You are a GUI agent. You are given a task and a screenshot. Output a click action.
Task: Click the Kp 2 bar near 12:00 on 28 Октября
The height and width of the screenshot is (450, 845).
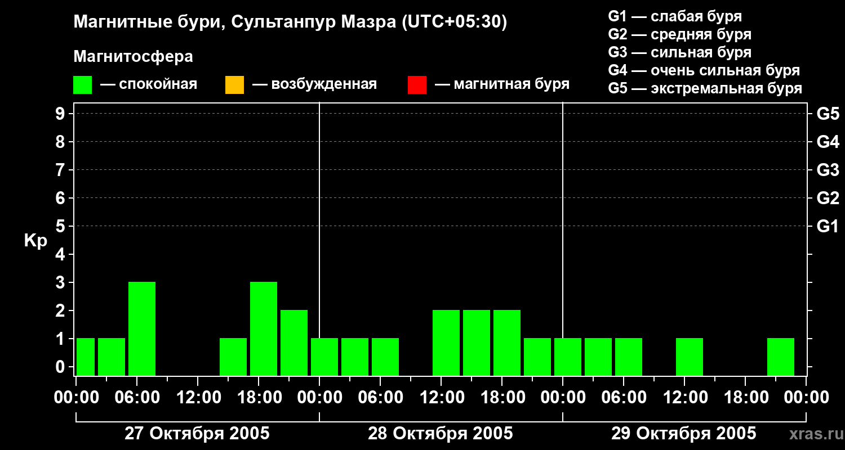click(x=446, y=343)
